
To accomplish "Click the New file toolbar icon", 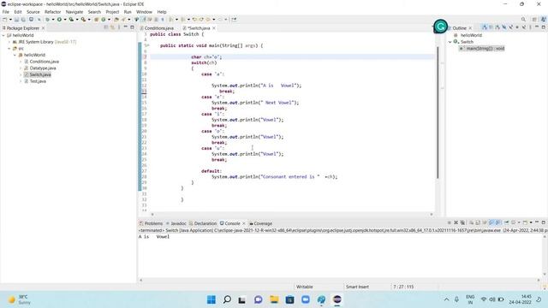I will coord(5,20).
